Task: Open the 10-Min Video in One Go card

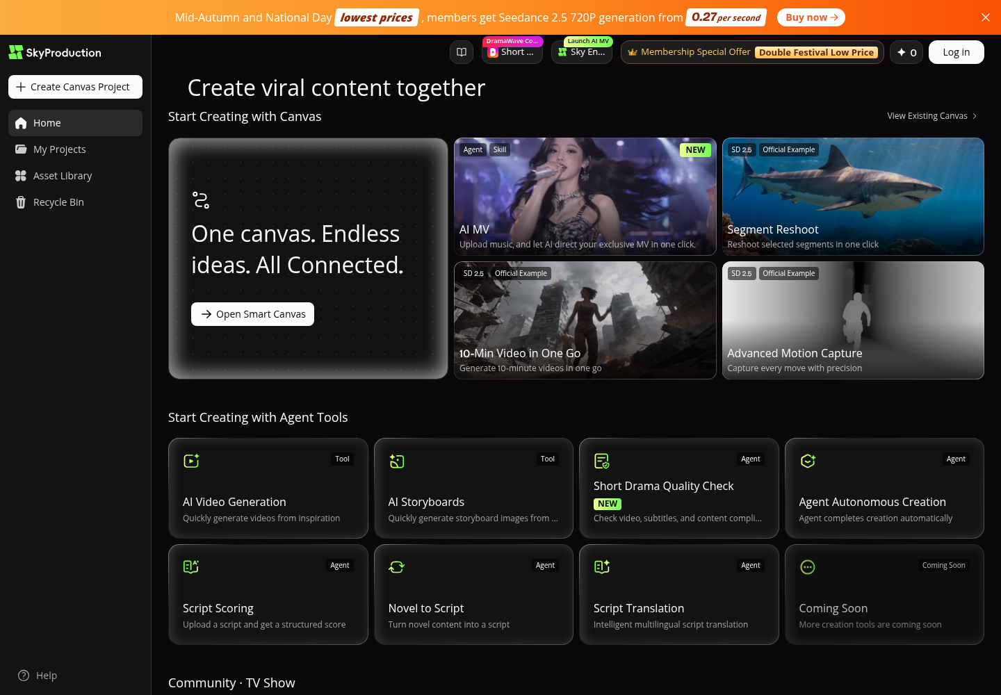Action: coord(585,320)
